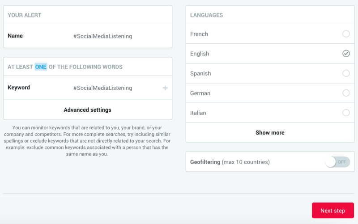Viewport: 358px width, 224px height.
Task: Click the Keyword field label
Action: pyautogui.click(x=19, y=88)
